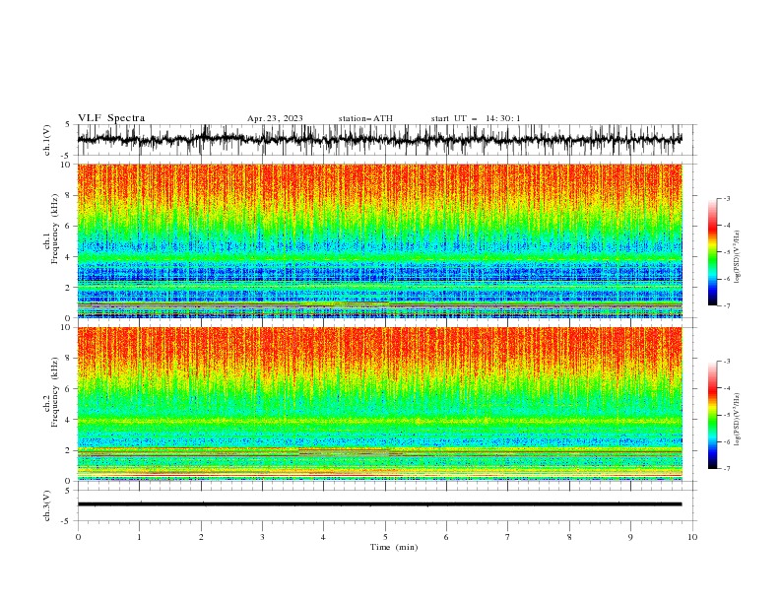Click the ch.2 spectrogram color scale bar
Image resolution: width=780 pixels, height=603 pixels.
tap(713, 415)
